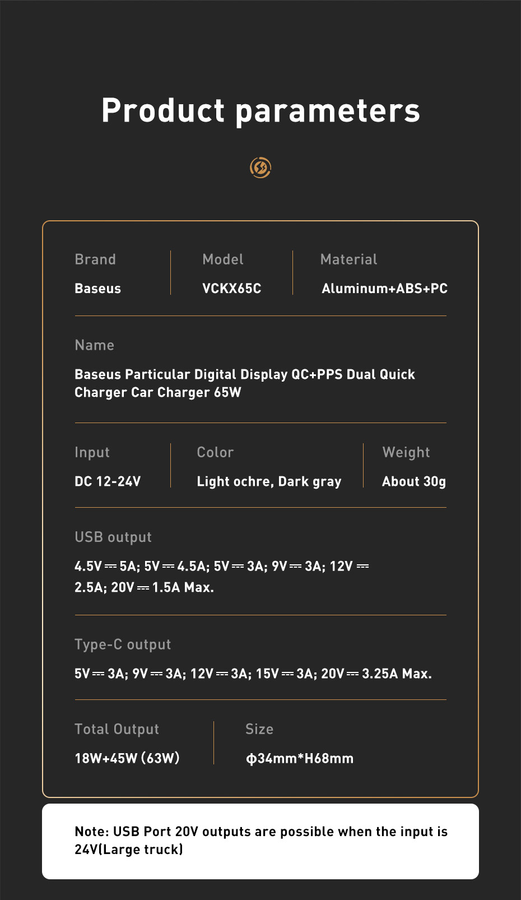Select the Material label
The image size is (521, 900).
pyautogui.click(x=348, y=259)
